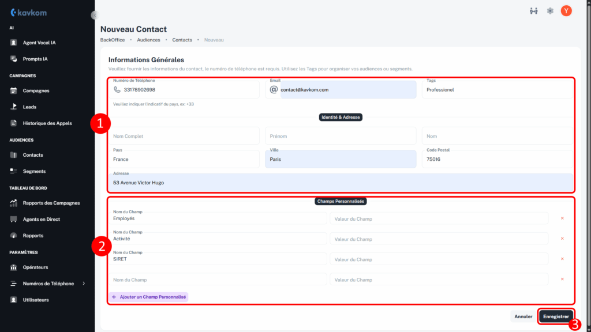This screenshot has width=591, height=332.
Task: Open Agent Vocal IA page
Action: [x=39, y=43]
